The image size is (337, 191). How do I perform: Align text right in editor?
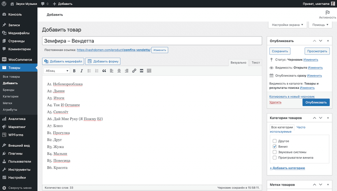point(127,71)
